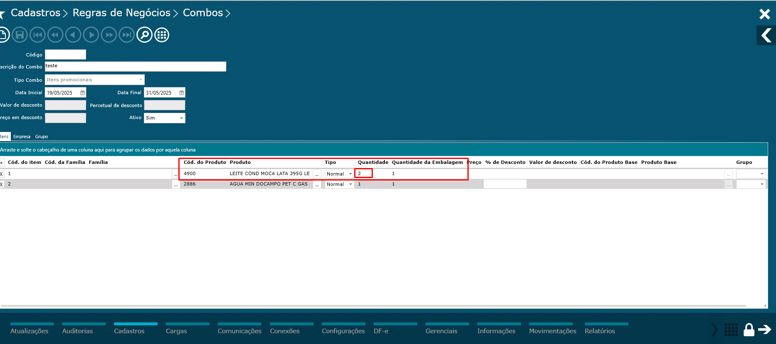Go to last record button
The height and width of the screenshot is (344, 776).
coord(126,35)
